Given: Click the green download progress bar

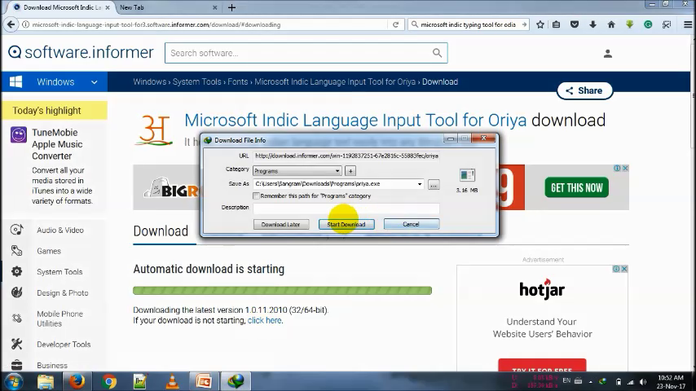Looking at the screenshot, I should point(282,291).
